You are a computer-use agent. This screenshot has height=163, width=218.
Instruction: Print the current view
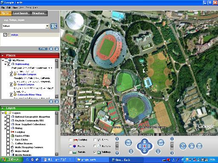[x=192, y=146]
